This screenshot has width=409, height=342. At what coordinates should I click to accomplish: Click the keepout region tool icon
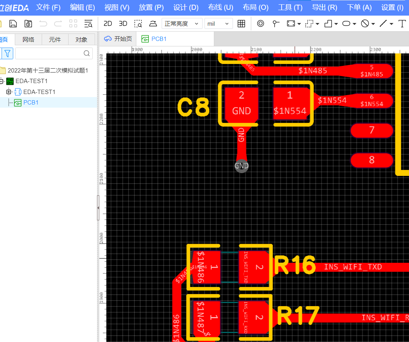365,23
